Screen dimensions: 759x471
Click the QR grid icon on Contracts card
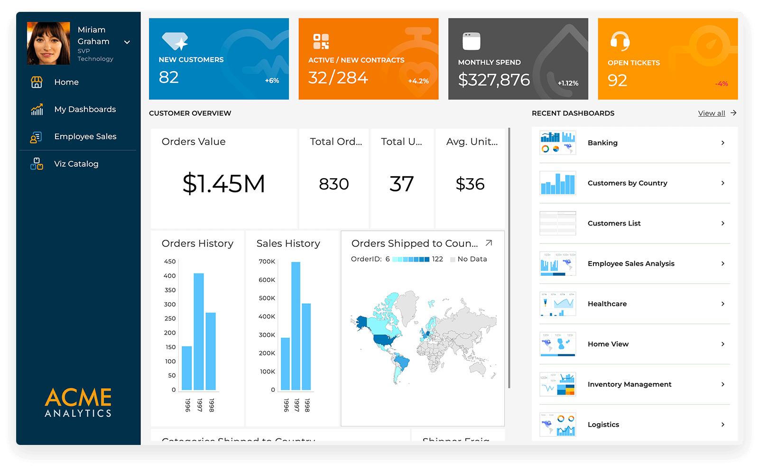321,42
